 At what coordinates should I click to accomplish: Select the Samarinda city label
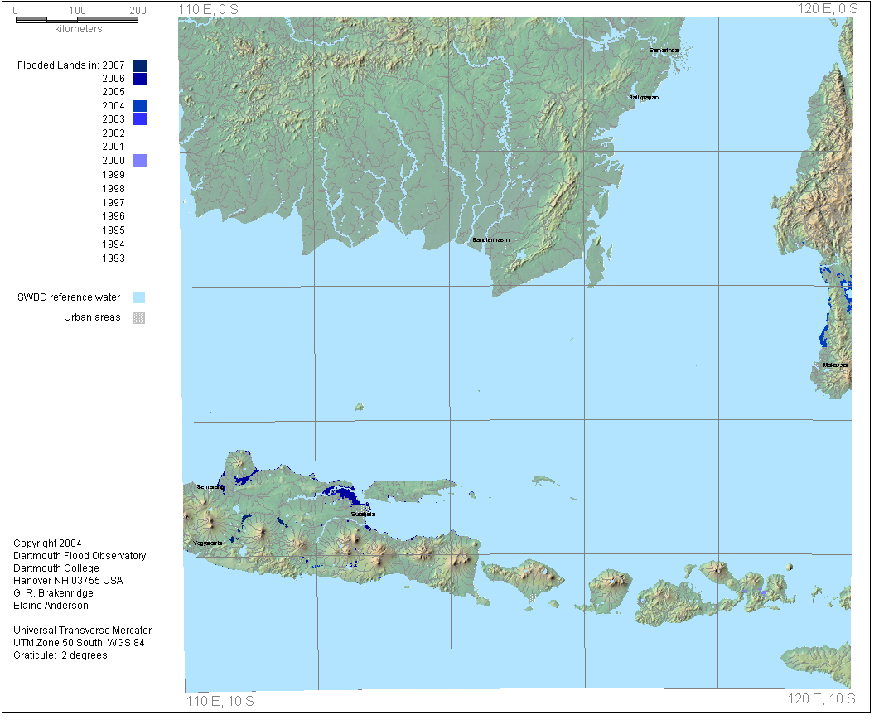coord(664,51)
